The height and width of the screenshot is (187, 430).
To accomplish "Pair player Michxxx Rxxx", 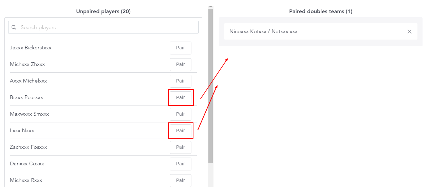I will point(181,181).
